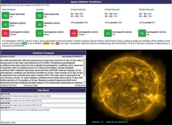Viewport: 172px width, 125px height.
Task: Click the Current column heading
Action: click(x=40, y=10)
